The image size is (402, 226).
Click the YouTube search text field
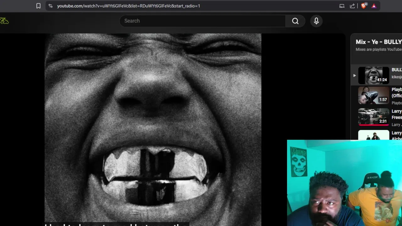[203, 21]
